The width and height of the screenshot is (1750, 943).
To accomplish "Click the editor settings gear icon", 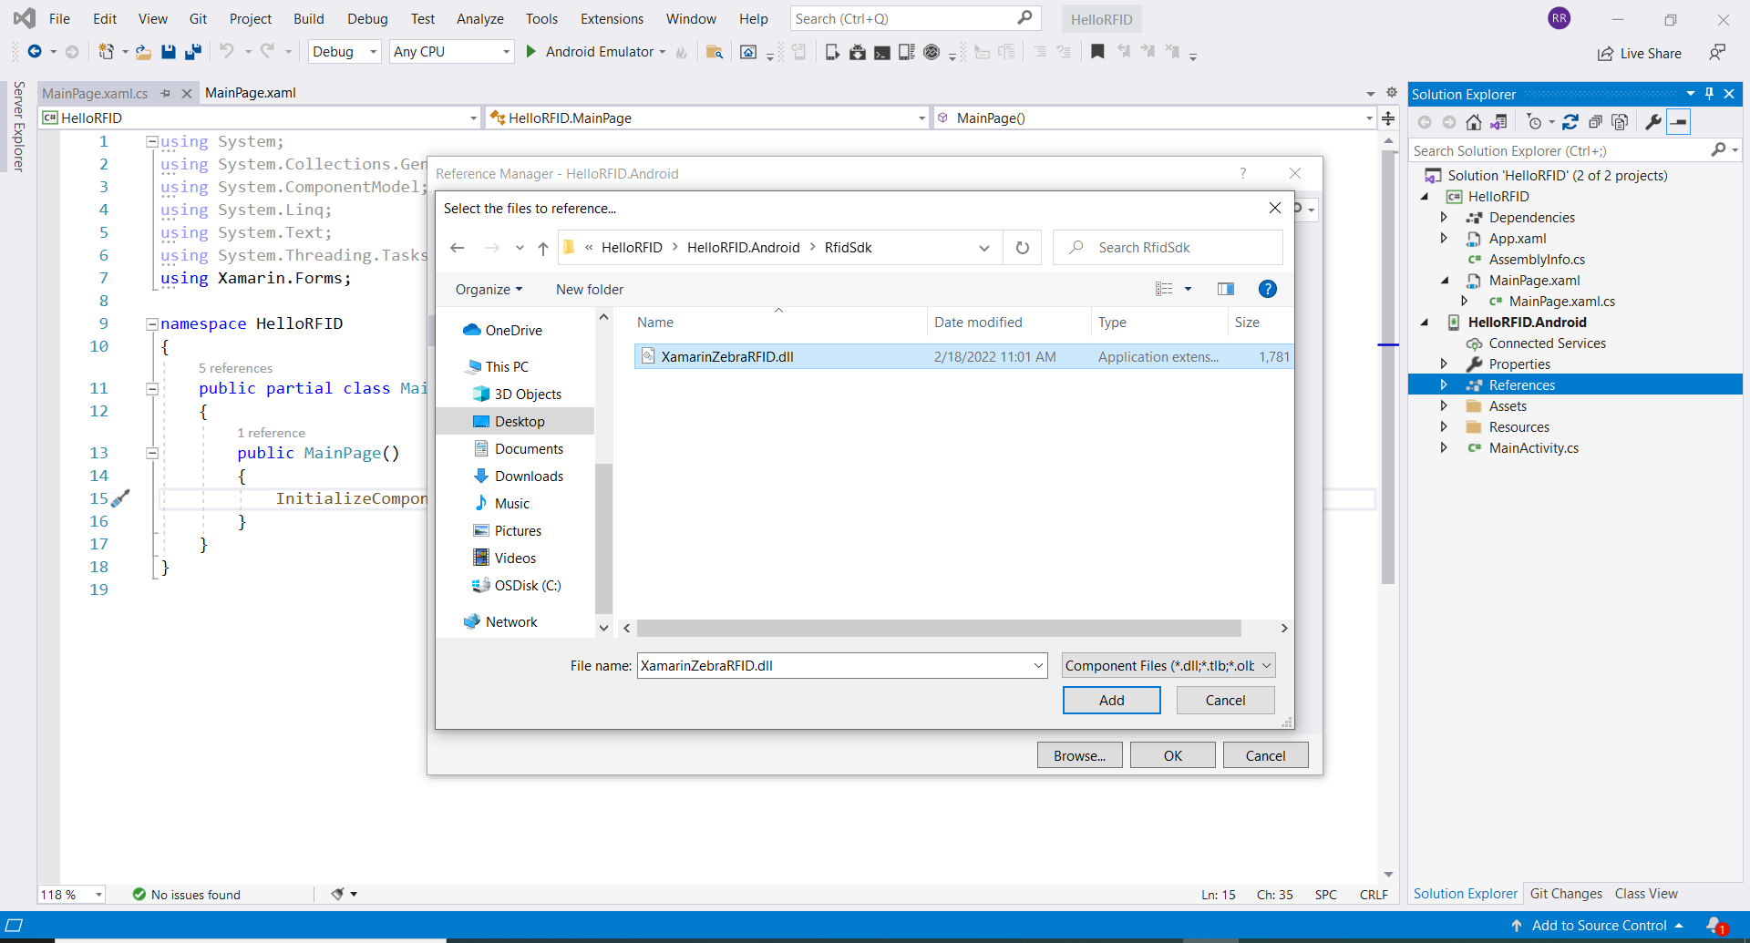I will [x=1392, y=92].
